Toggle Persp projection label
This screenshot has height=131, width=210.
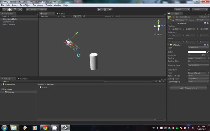tap(158, 34)
